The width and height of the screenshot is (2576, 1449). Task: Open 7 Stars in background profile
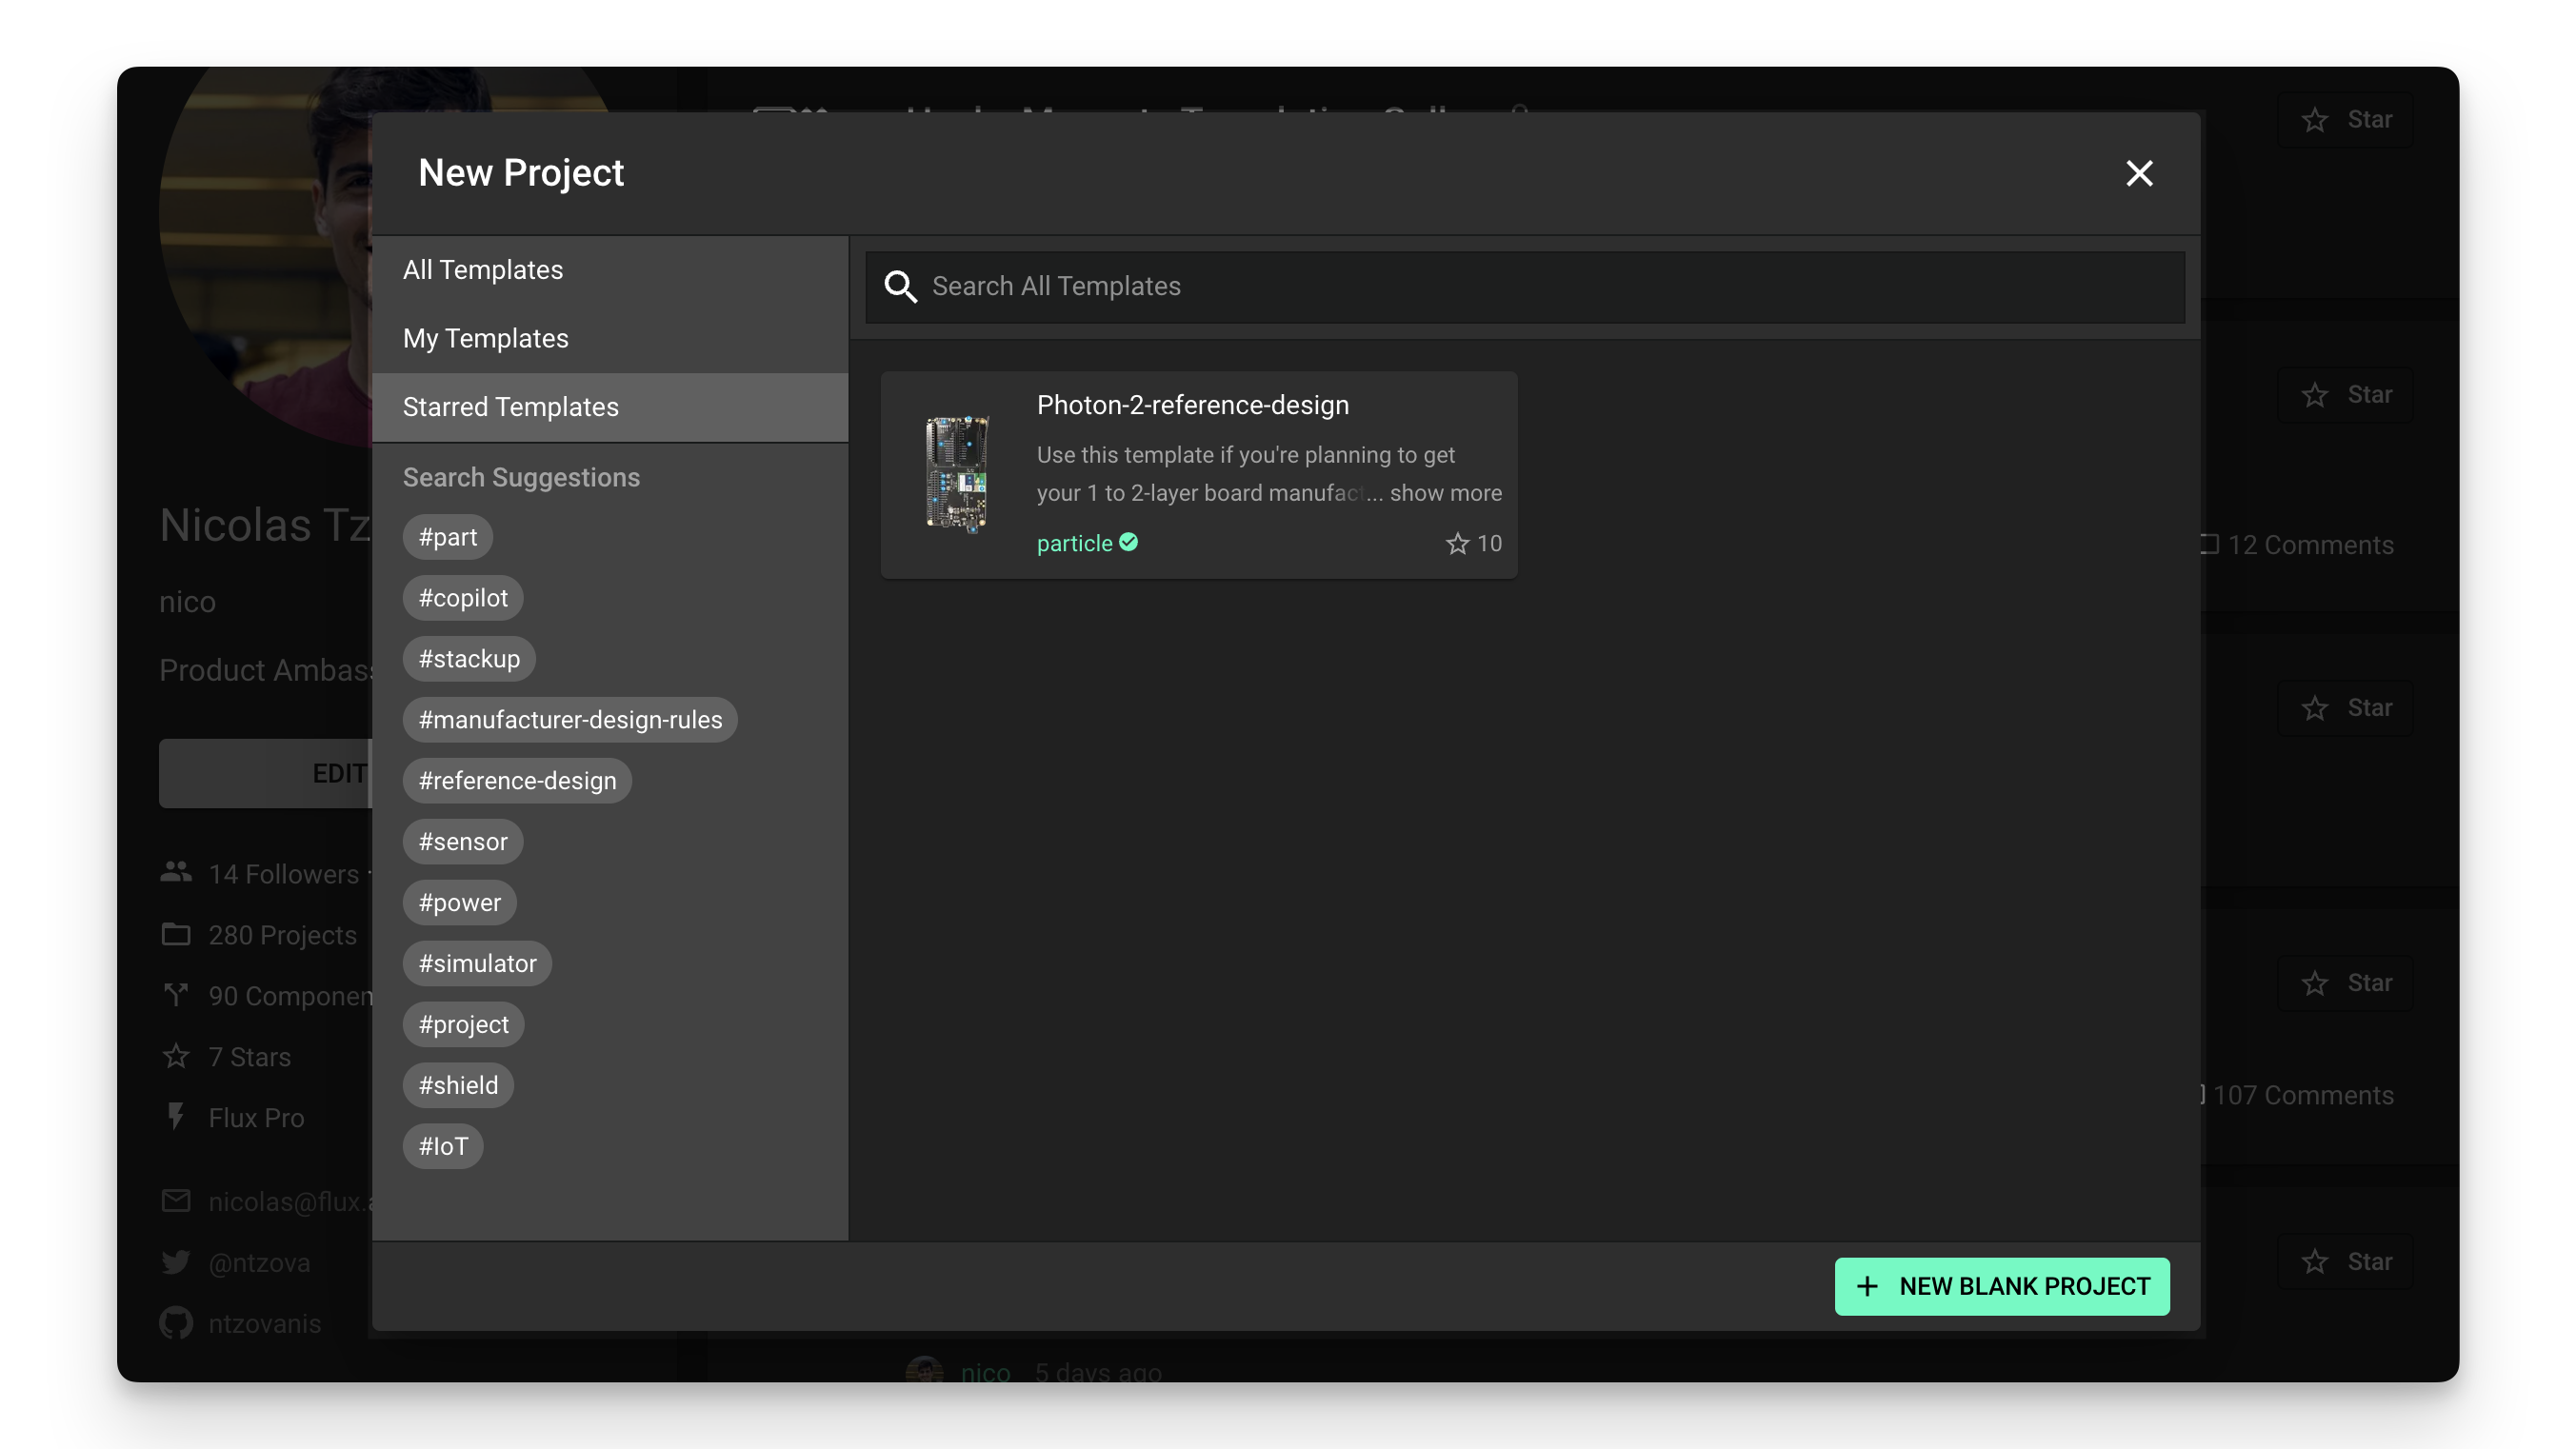[x=249, y=1058]
